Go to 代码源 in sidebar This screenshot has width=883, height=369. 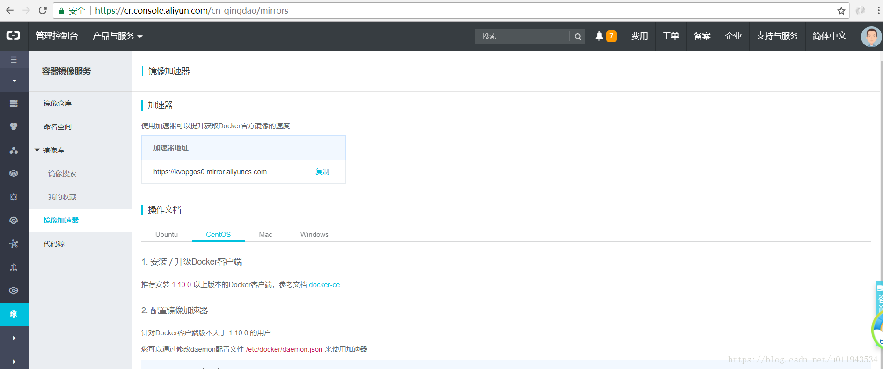pos(54,244)
